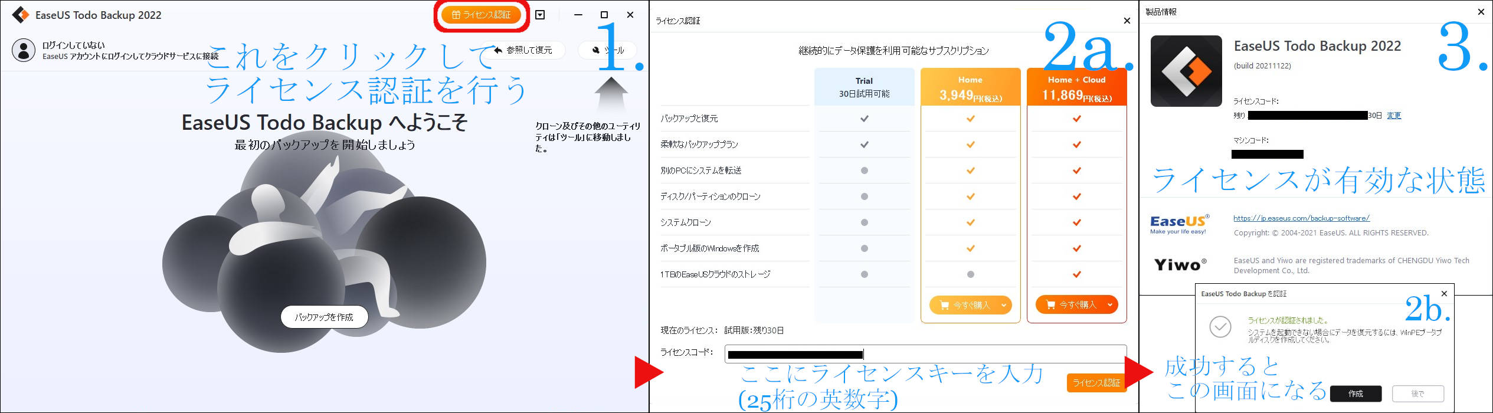Click the circled checkmark icon in the 認証 dialog

tap(1220, 326)
